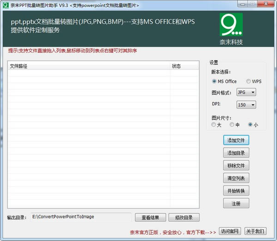Choose the 大 image size option

(x=213, y=124)
